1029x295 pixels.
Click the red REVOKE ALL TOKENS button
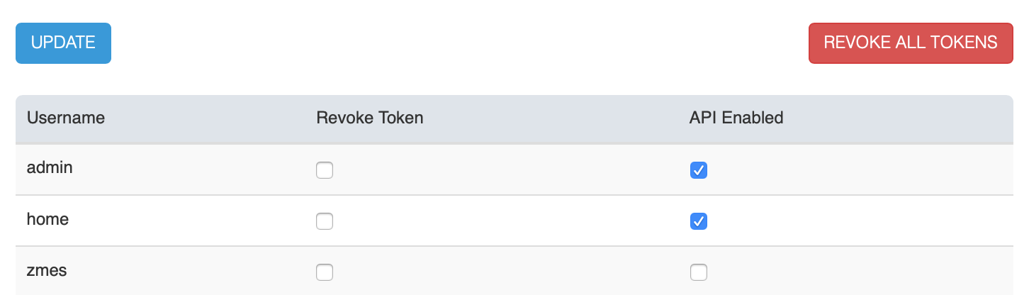pyautogui.click(x=911, y=43)
